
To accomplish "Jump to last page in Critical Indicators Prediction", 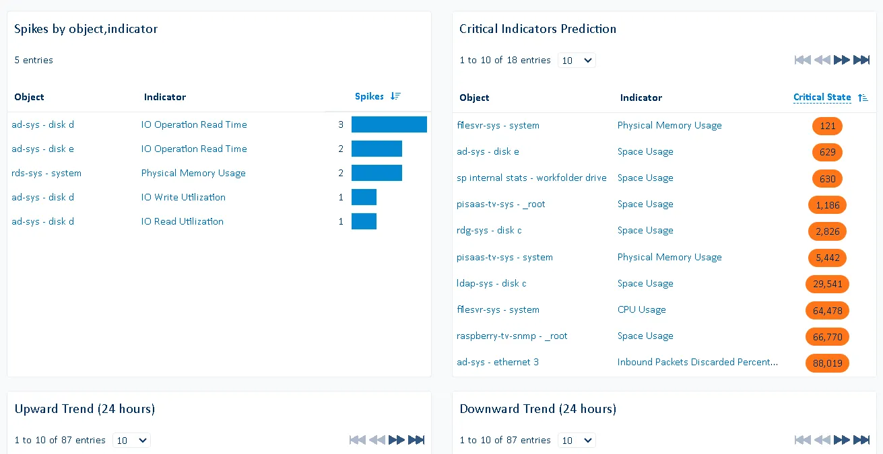I will coord(861,60).
